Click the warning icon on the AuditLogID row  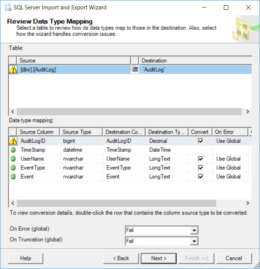coord(13,141)
